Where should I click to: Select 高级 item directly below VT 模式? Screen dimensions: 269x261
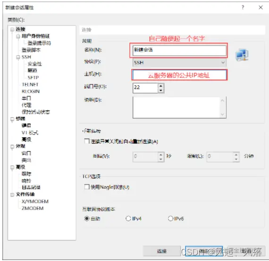(x=26, y=139)
